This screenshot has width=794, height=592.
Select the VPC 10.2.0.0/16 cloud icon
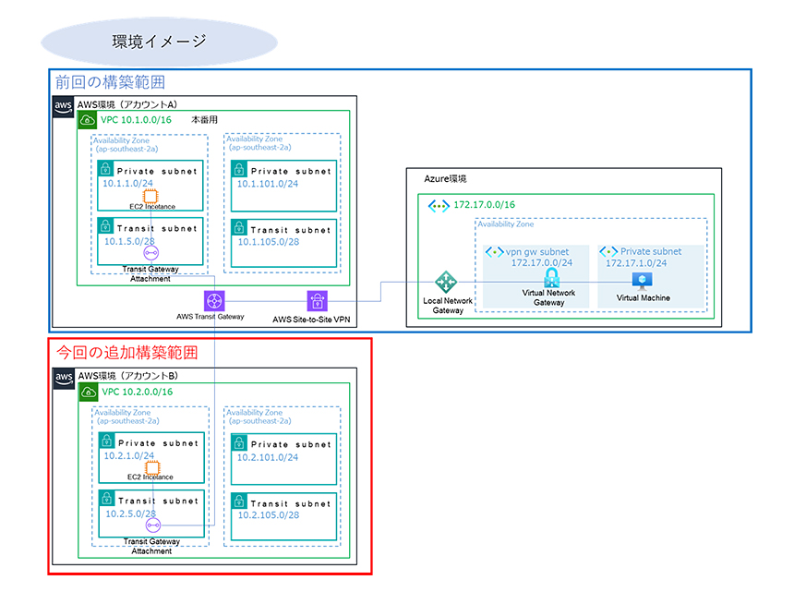(89, 392)
